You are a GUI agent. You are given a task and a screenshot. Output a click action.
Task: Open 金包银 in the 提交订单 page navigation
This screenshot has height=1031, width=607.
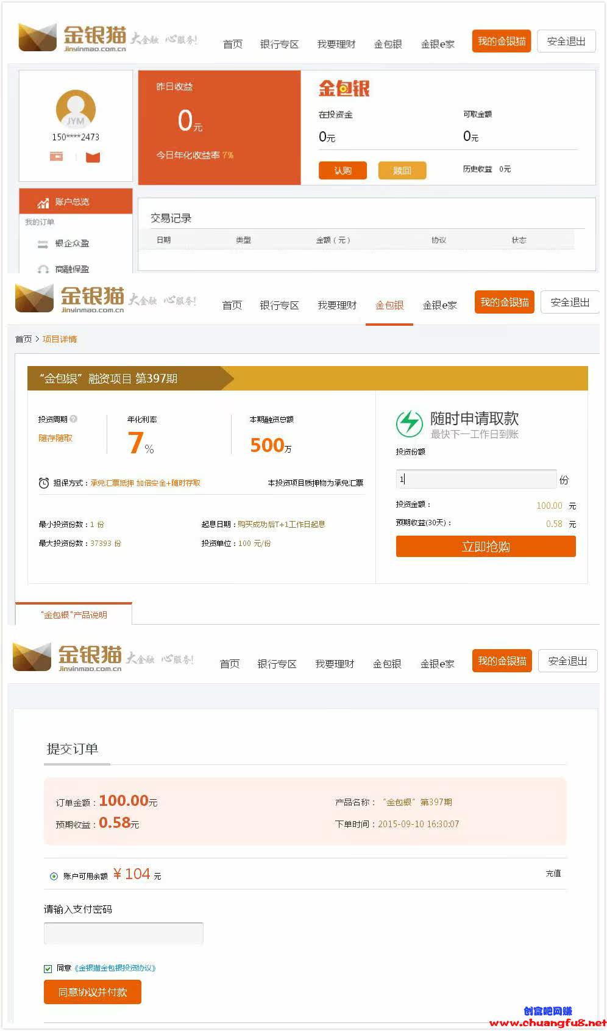pos(387,664)
